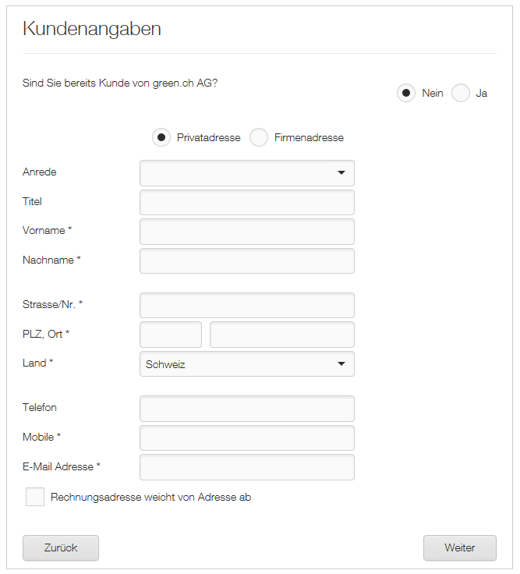Focus the Vorname text field
This screenshot has height=574, width=520.
pos(246,232)
